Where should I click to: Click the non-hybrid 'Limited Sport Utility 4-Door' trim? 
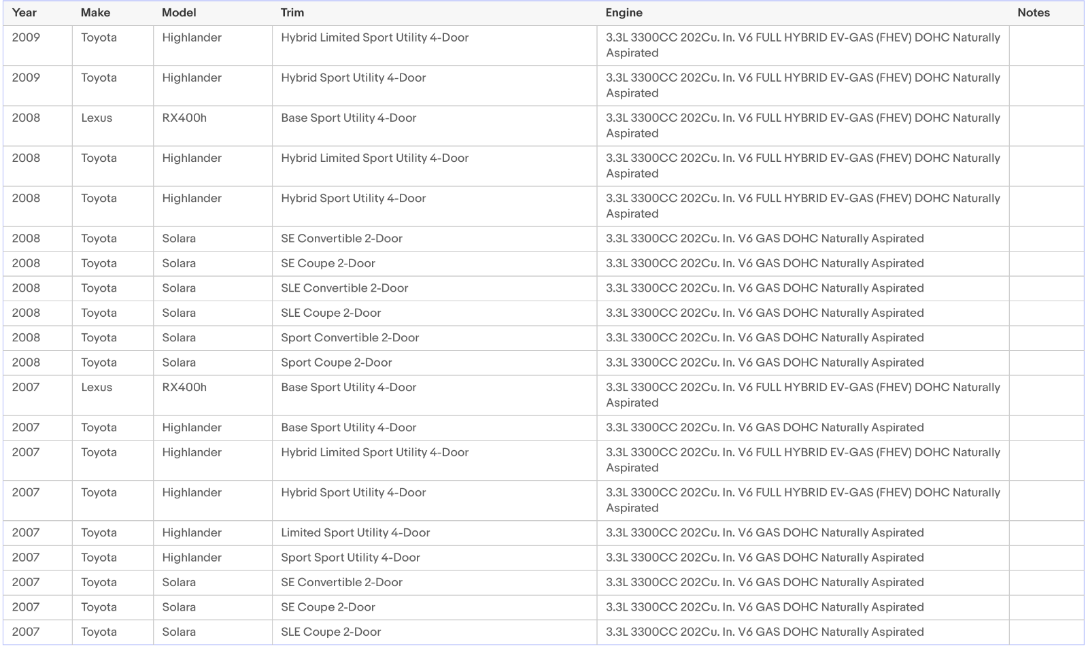pos(356,533)
